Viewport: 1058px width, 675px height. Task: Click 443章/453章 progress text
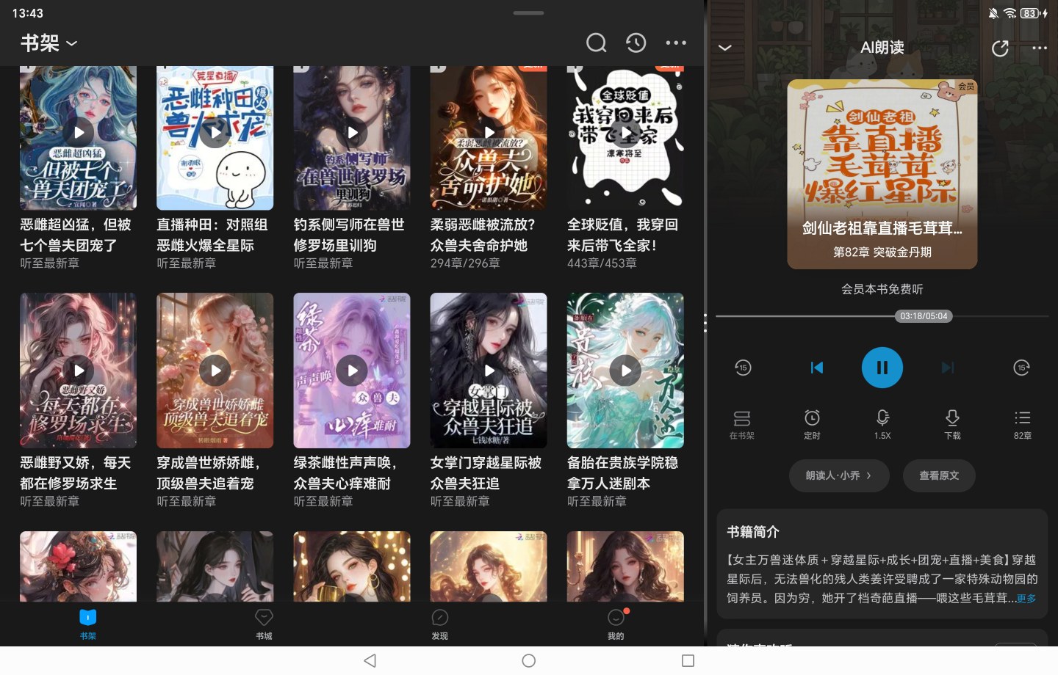point(602,263)
